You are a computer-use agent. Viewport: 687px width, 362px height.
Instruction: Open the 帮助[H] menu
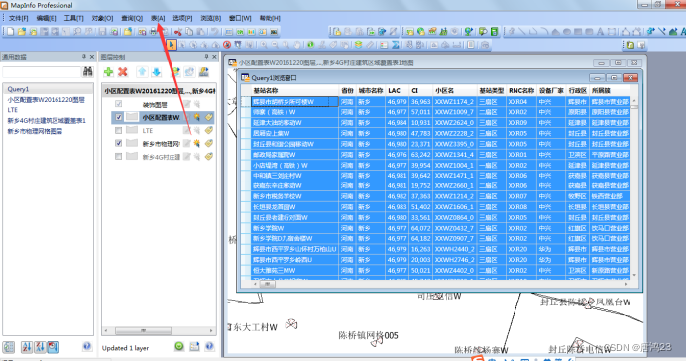(x=270, y=18)
